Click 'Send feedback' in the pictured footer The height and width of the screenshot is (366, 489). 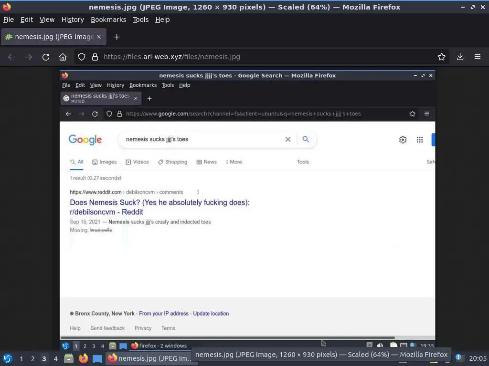click(x=107, y=328)
